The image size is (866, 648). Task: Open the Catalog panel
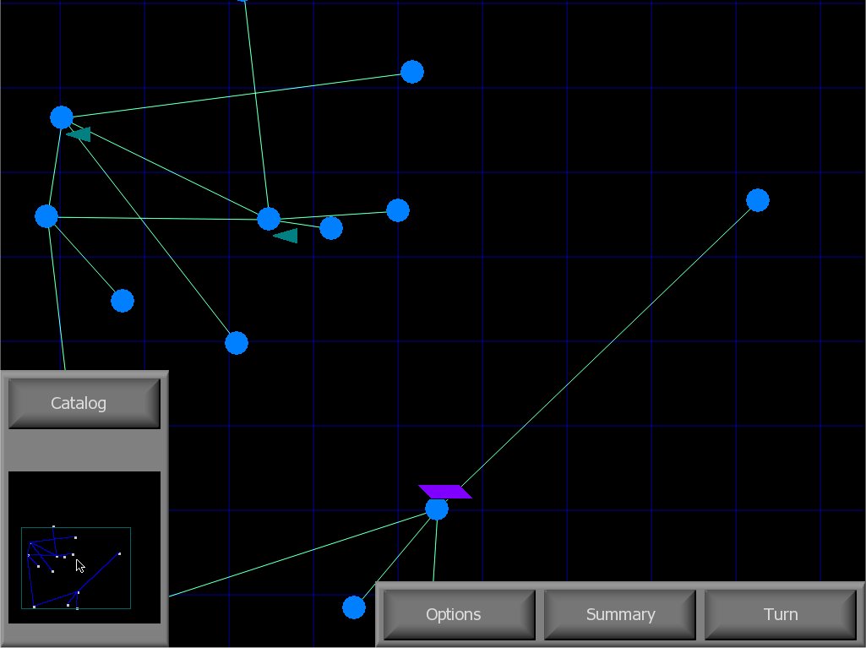[x=84, y=403]
